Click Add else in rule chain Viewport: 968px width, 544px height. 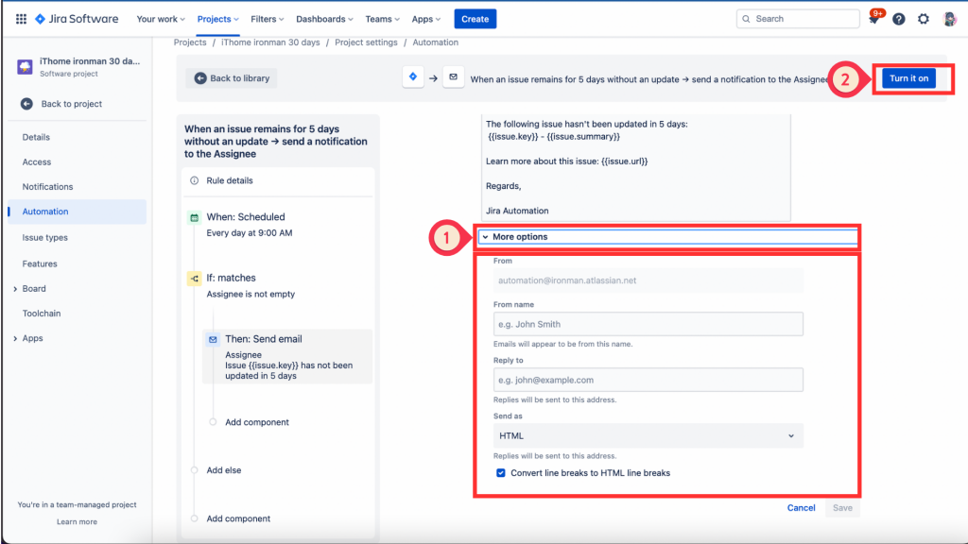(x=223, y=470)
